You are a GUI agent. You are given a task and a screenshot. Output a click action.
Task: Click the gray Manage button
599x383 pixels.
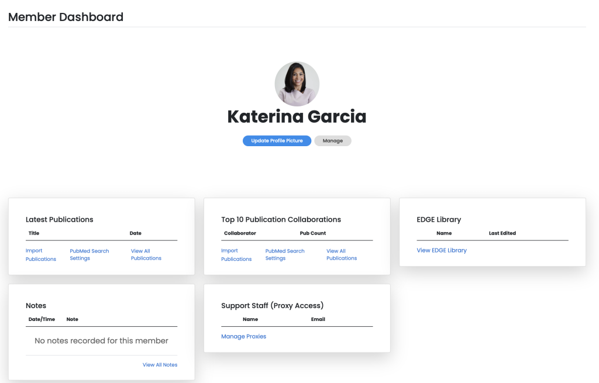332,141
